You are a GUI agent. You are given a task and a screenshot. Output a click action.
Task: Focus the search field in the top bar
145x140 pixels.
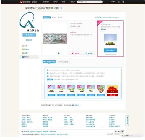click(88, 2)
